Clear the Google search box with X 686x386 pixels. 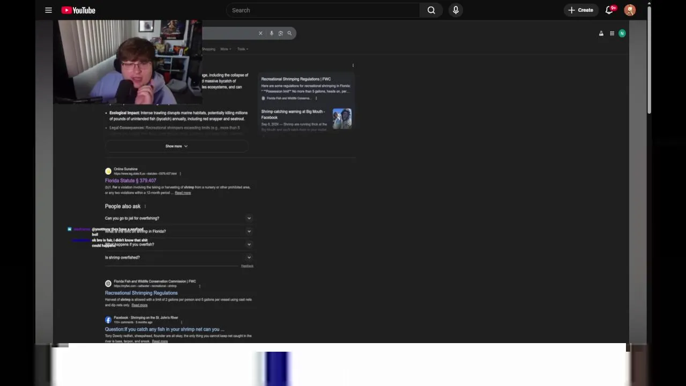260,33
